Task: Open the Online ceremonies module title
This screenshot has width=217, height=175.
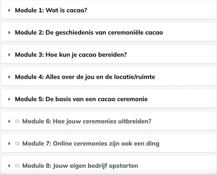Action: 91,143
